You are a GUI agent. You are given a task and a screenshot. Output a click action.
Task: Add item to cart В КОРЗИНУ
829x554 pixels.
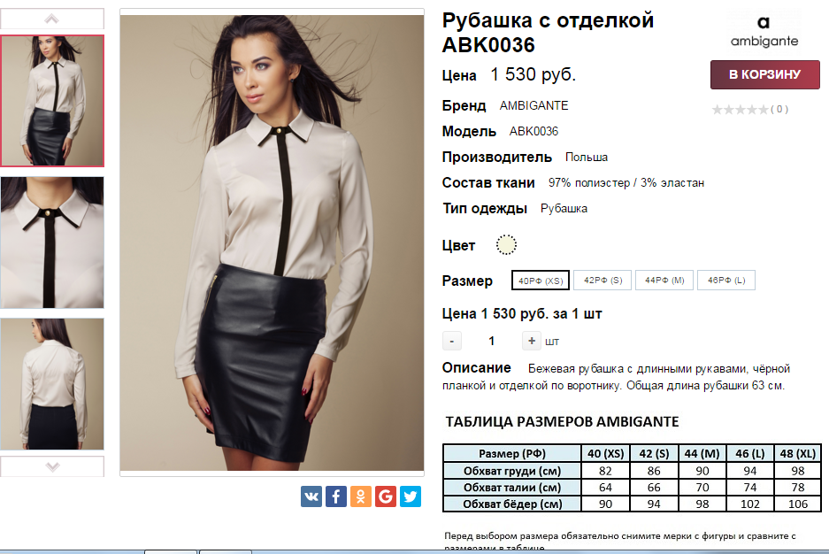pyautogui.click(x=765, y=74)
